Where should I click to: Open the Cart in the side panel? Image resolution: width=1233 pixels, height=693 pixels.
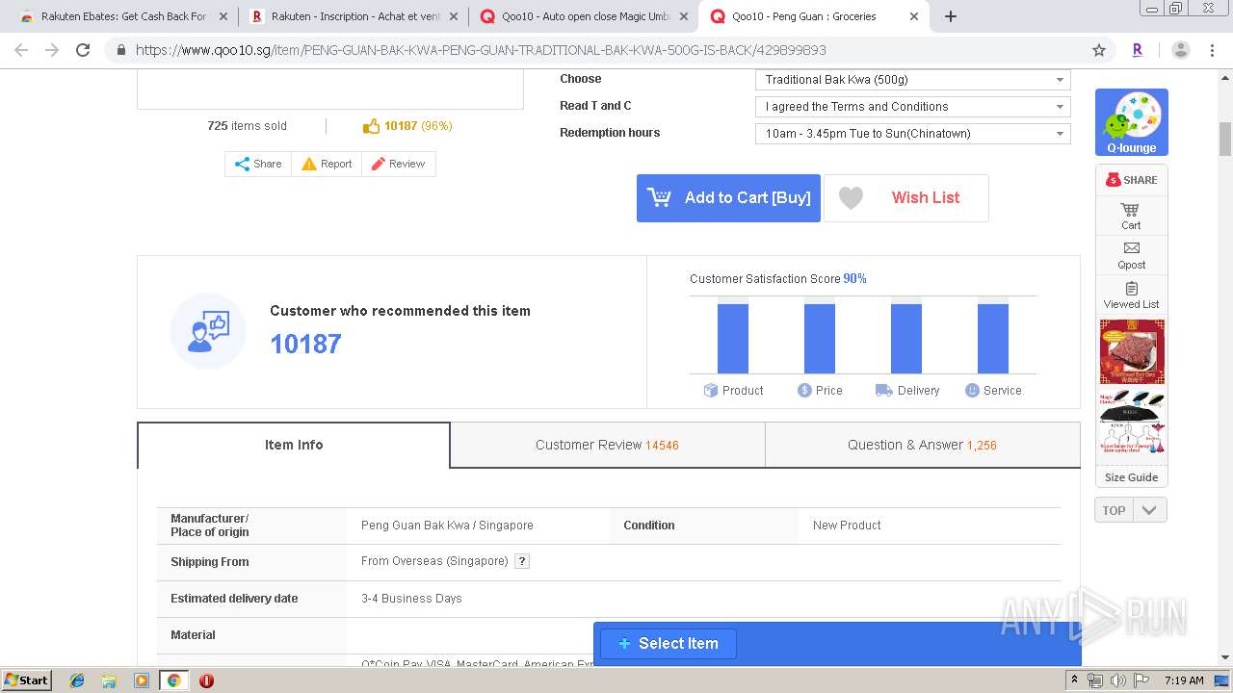pos(1131,216)
